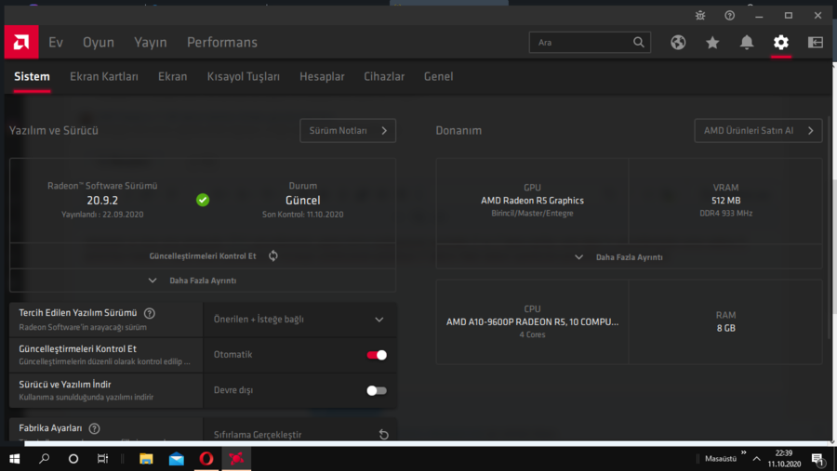The height and width of the screenshot is (471, 837).
Task: Click help icon next to Fabrika Ayarları
Action: coord(95,428)
